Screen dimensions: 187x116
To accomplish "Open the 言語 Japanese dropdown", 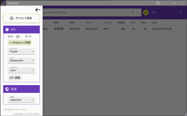I will point(22,100).
